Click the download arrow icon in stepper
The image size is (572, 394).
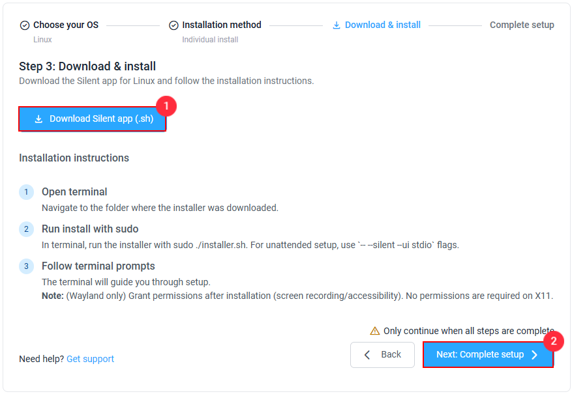337,25
